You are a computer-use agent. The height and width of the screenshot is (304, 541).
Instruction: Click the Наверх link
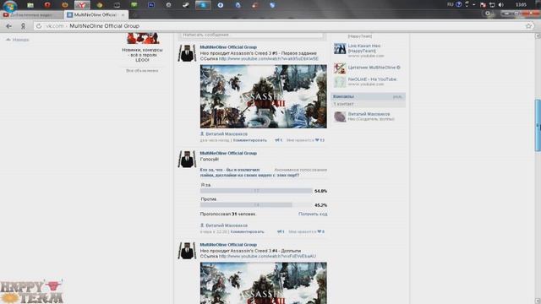18,40
